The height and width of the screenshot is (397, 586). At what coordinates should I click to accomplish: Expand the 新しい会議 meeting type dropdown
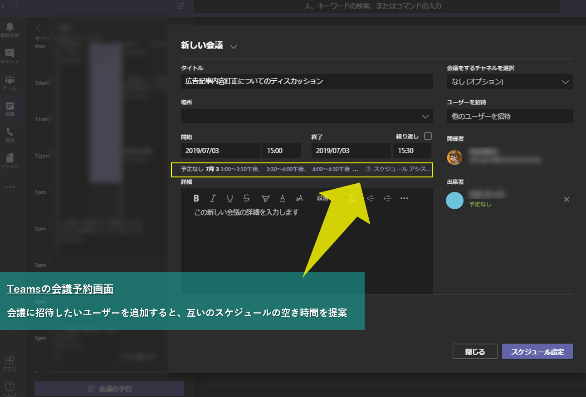(x=234, y=46)
